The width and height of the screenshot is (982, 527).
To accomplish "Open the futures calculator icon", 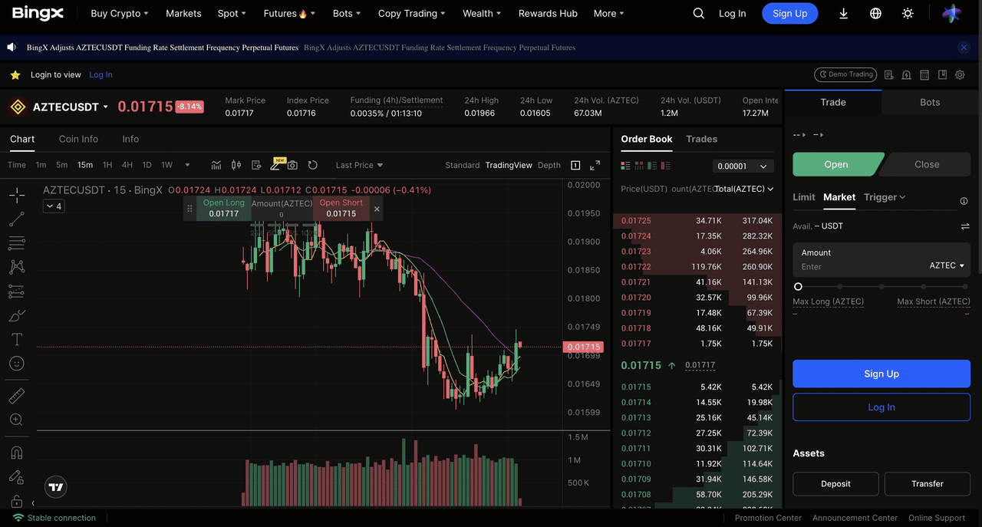I will pos(924,74).
